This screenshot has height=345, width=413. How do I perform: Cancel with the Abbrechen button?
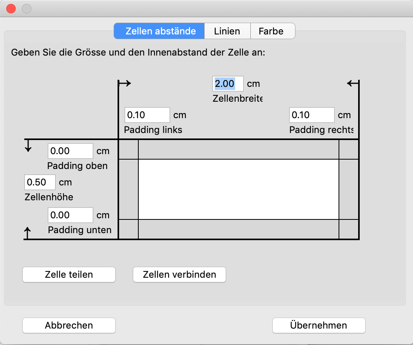(69, 325)
